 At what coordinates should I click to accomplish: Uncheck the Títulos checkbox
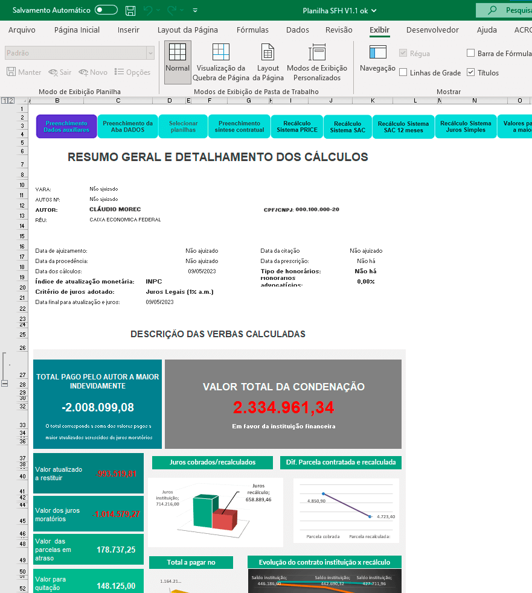(x=470, y=72)
